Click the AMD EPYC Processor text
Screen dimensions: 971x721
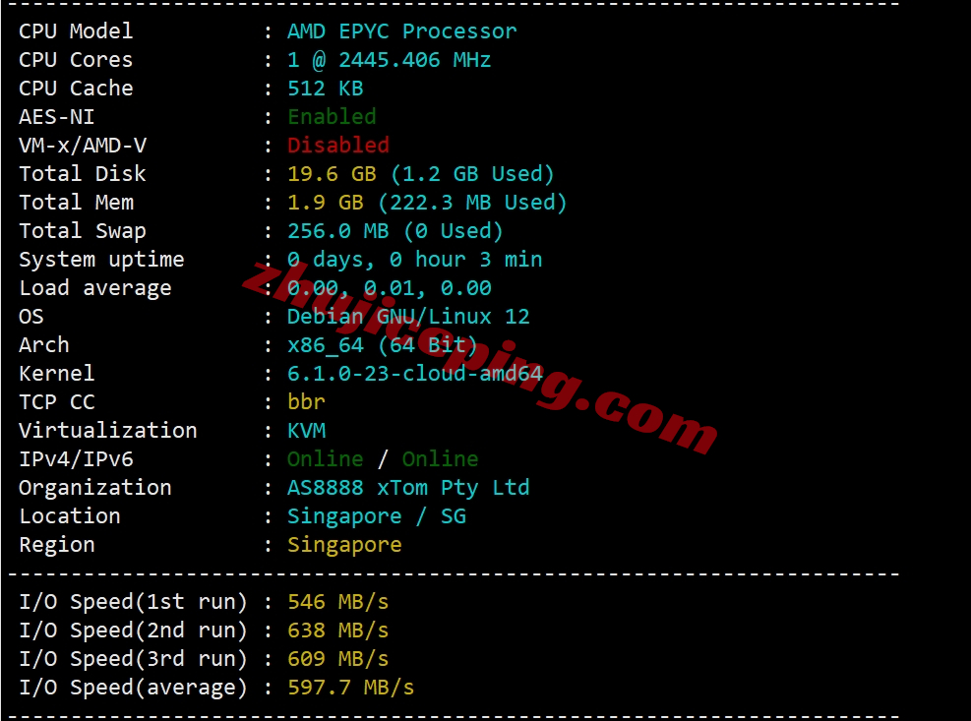coord(402,30)
